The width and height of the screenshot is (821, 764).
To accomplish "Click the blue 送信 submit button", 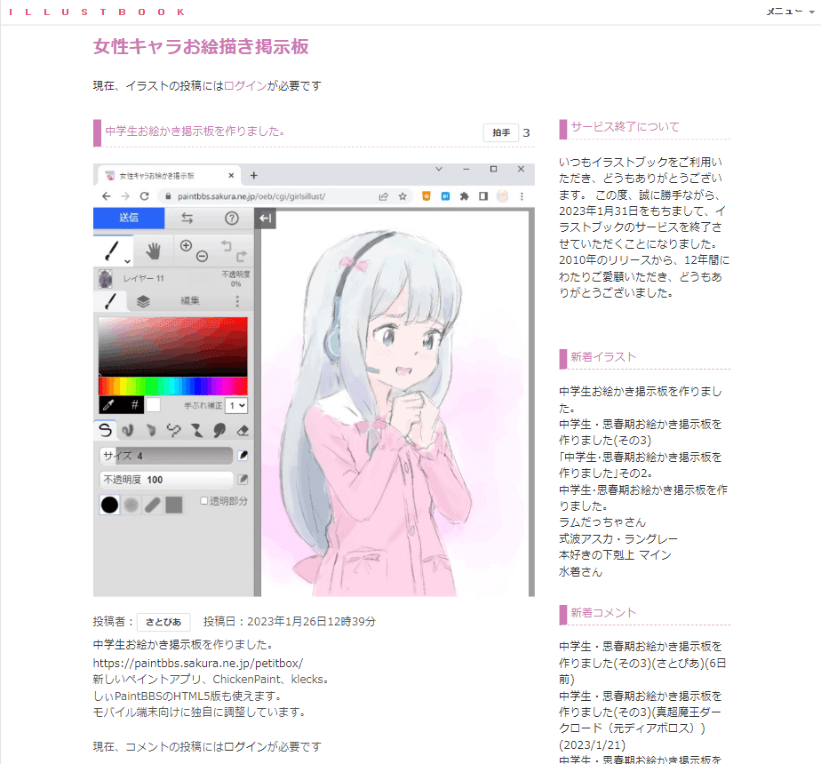I will tap(129, 218).
